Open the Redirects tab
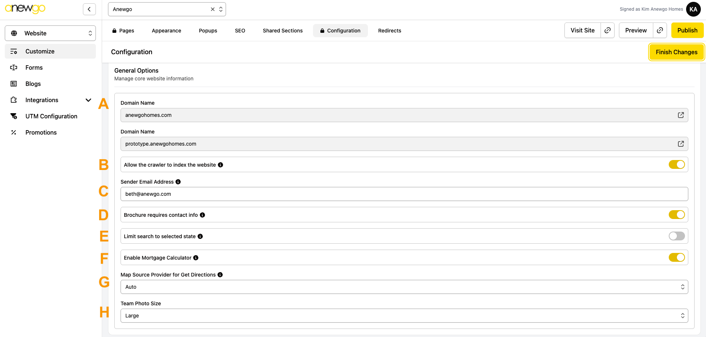Viewport: 706px width, 337px height. click(x=389, y=31)
